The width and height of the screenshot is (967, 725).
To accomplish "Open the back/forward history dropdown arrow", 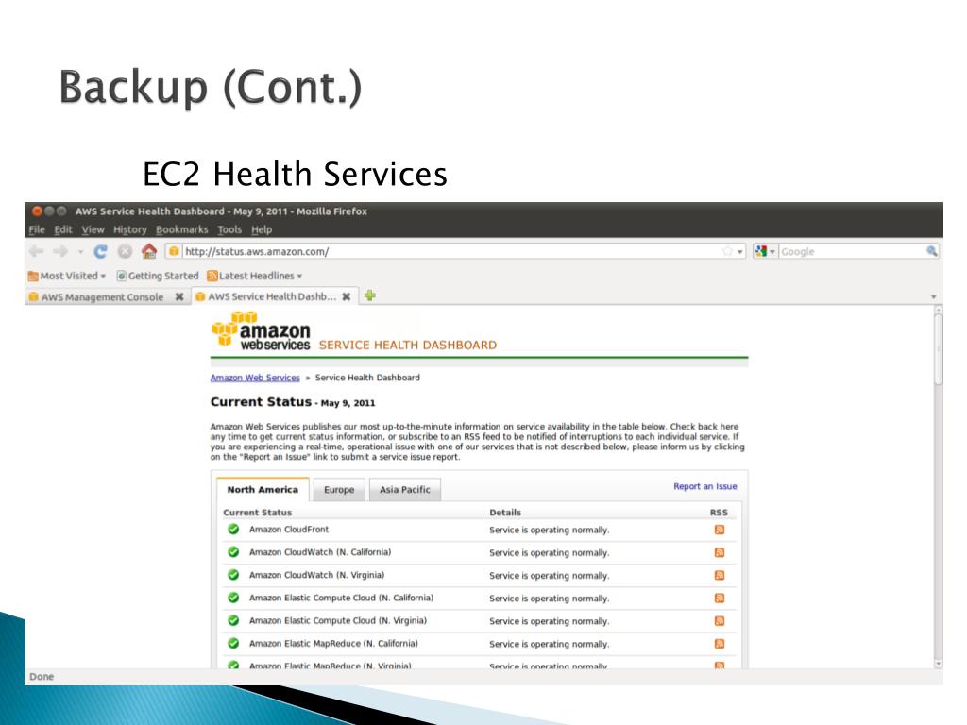I will coord(80,251).
